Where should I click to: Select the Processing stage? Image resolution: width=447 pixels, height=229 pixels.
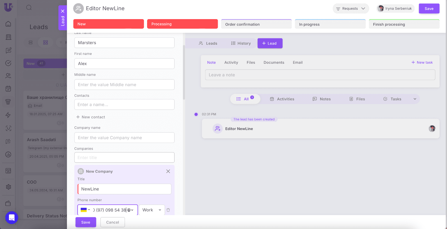(x=182, y=24)
